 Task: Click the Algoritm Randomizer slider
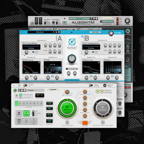click(x=107, y=22)
